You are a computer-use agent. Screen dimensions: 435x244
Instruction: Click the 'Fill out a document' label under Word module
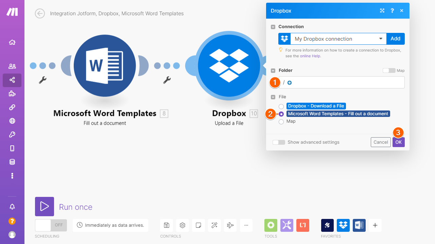105,123
